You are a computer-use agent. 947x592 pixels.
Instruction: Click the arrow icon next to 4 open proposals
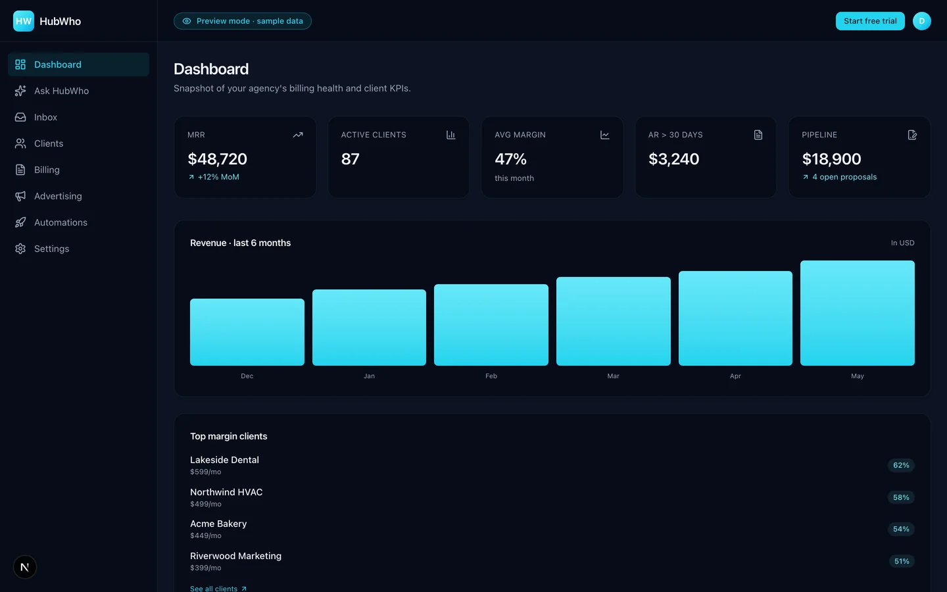coord(806,177)
